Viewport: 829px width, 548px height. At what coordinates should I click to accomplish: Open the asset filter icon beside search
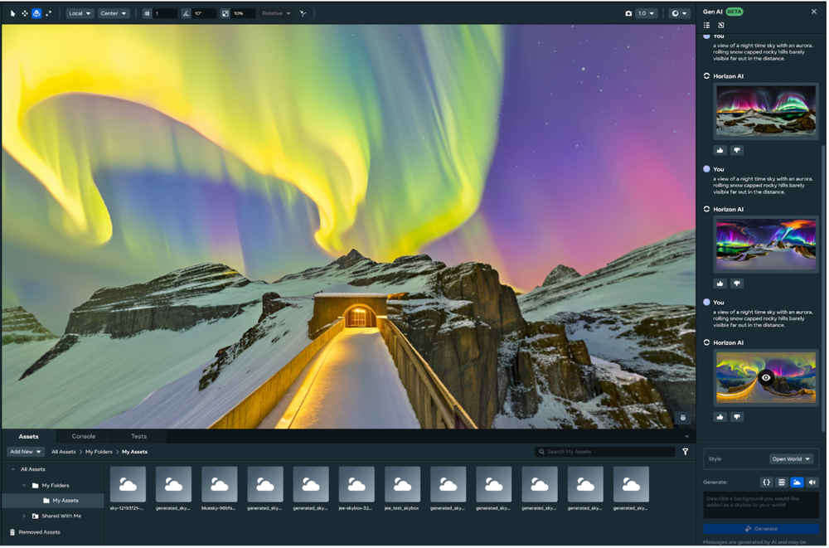point(686,452)
